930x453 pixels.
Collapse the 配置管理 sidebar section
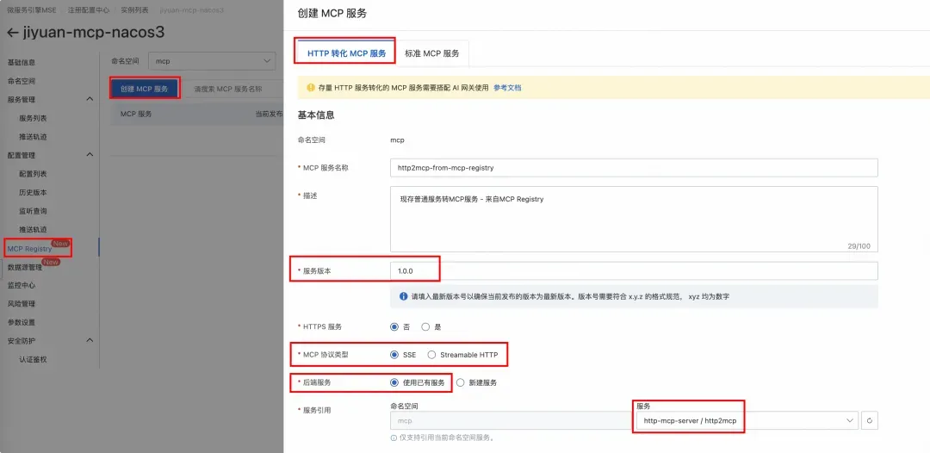tap(90, 155)
